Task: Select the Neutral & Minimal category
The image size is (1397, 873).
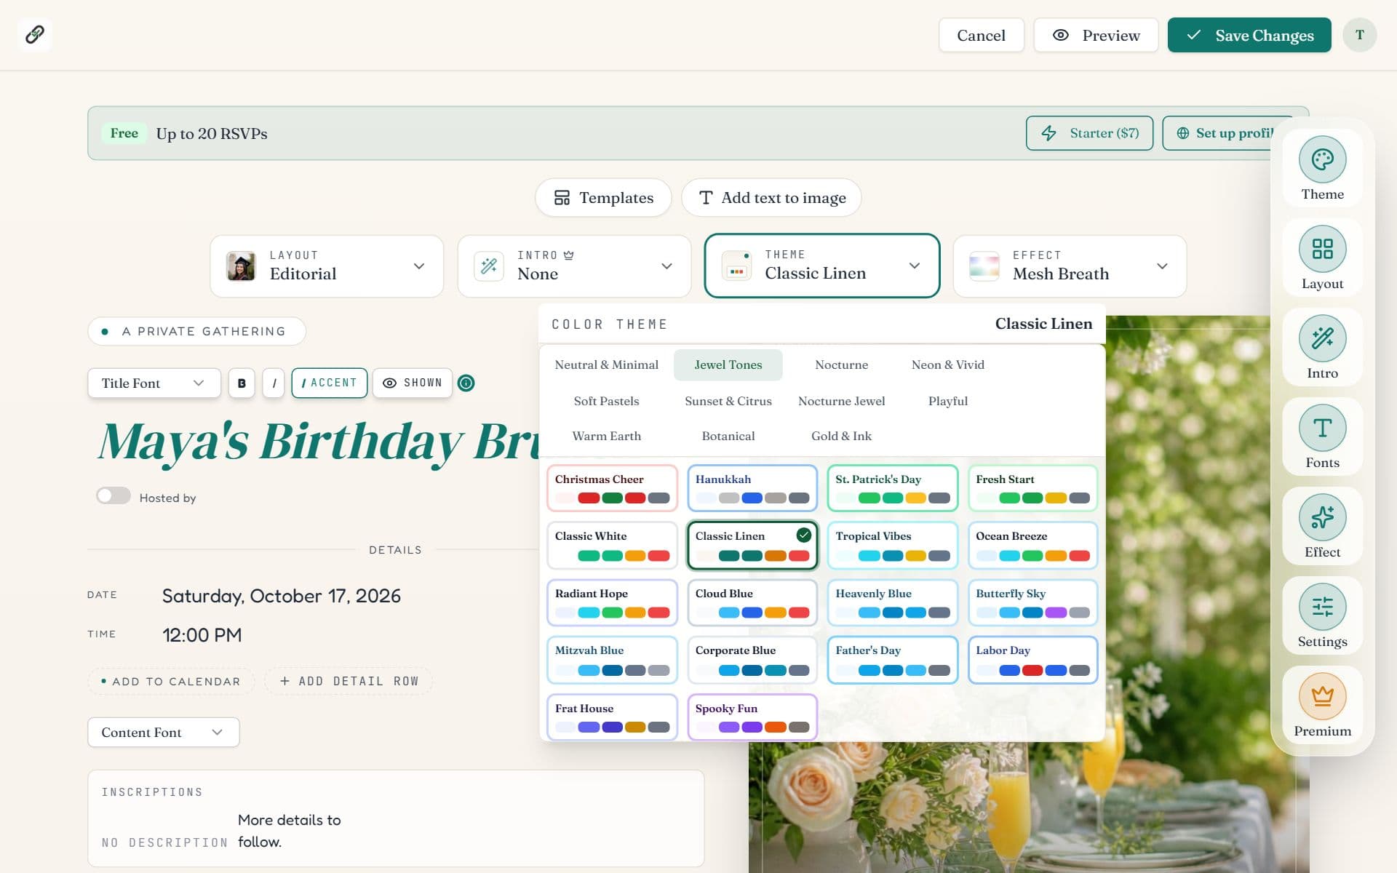Action: tap(606, 364)
